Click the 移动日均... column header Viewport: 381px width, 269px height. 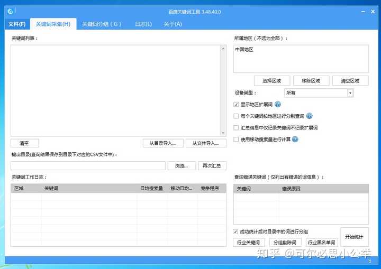coord(182,188)
